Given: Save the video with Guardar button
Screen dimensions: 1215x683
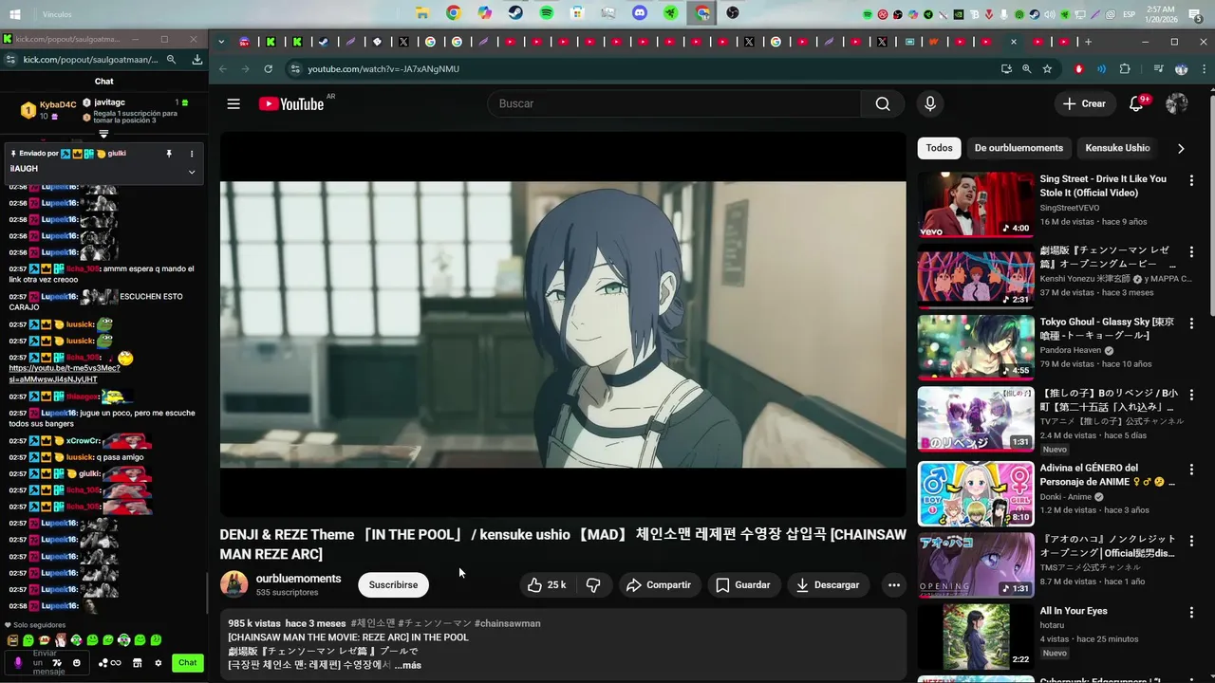Looking at the screenshot, I should (x=742, y=585).
